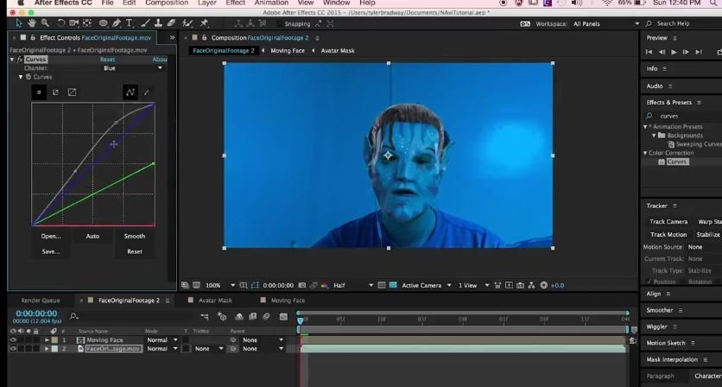This screenshot has height=387, width=722.
Task: Open the 1 View layout dropdown
Action: pyautogui.click(x=473, y=285)
